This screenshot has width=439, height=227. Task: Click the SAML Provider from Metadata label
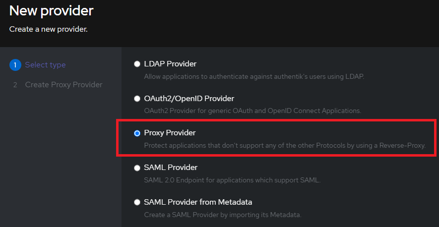pos(198,202)
